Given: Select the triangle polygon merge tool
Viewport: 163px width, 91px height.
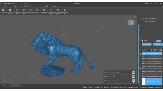Looking at the screenshot, I should [24, 11].
